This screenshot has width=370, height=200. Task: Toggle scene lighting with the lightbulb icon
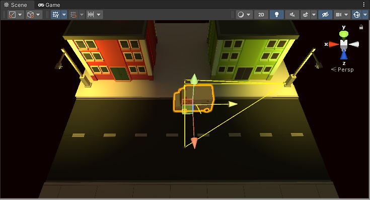pos(276,15)
